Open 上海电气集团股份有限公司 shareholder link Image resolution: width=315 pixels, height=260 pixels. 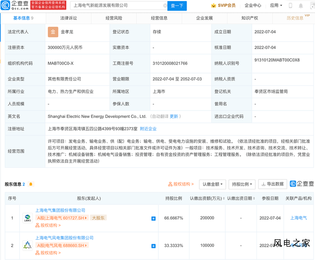click(60, 210)
